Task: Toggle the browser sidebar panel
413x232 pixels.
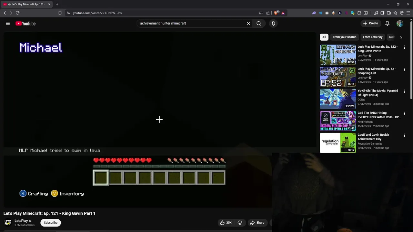Action: click(382, 13)
